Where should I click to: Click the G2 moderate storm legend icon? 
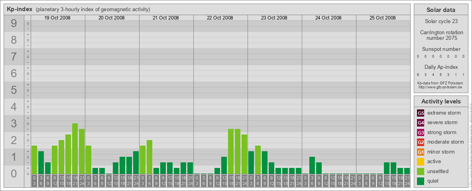[x=421, y=142]
